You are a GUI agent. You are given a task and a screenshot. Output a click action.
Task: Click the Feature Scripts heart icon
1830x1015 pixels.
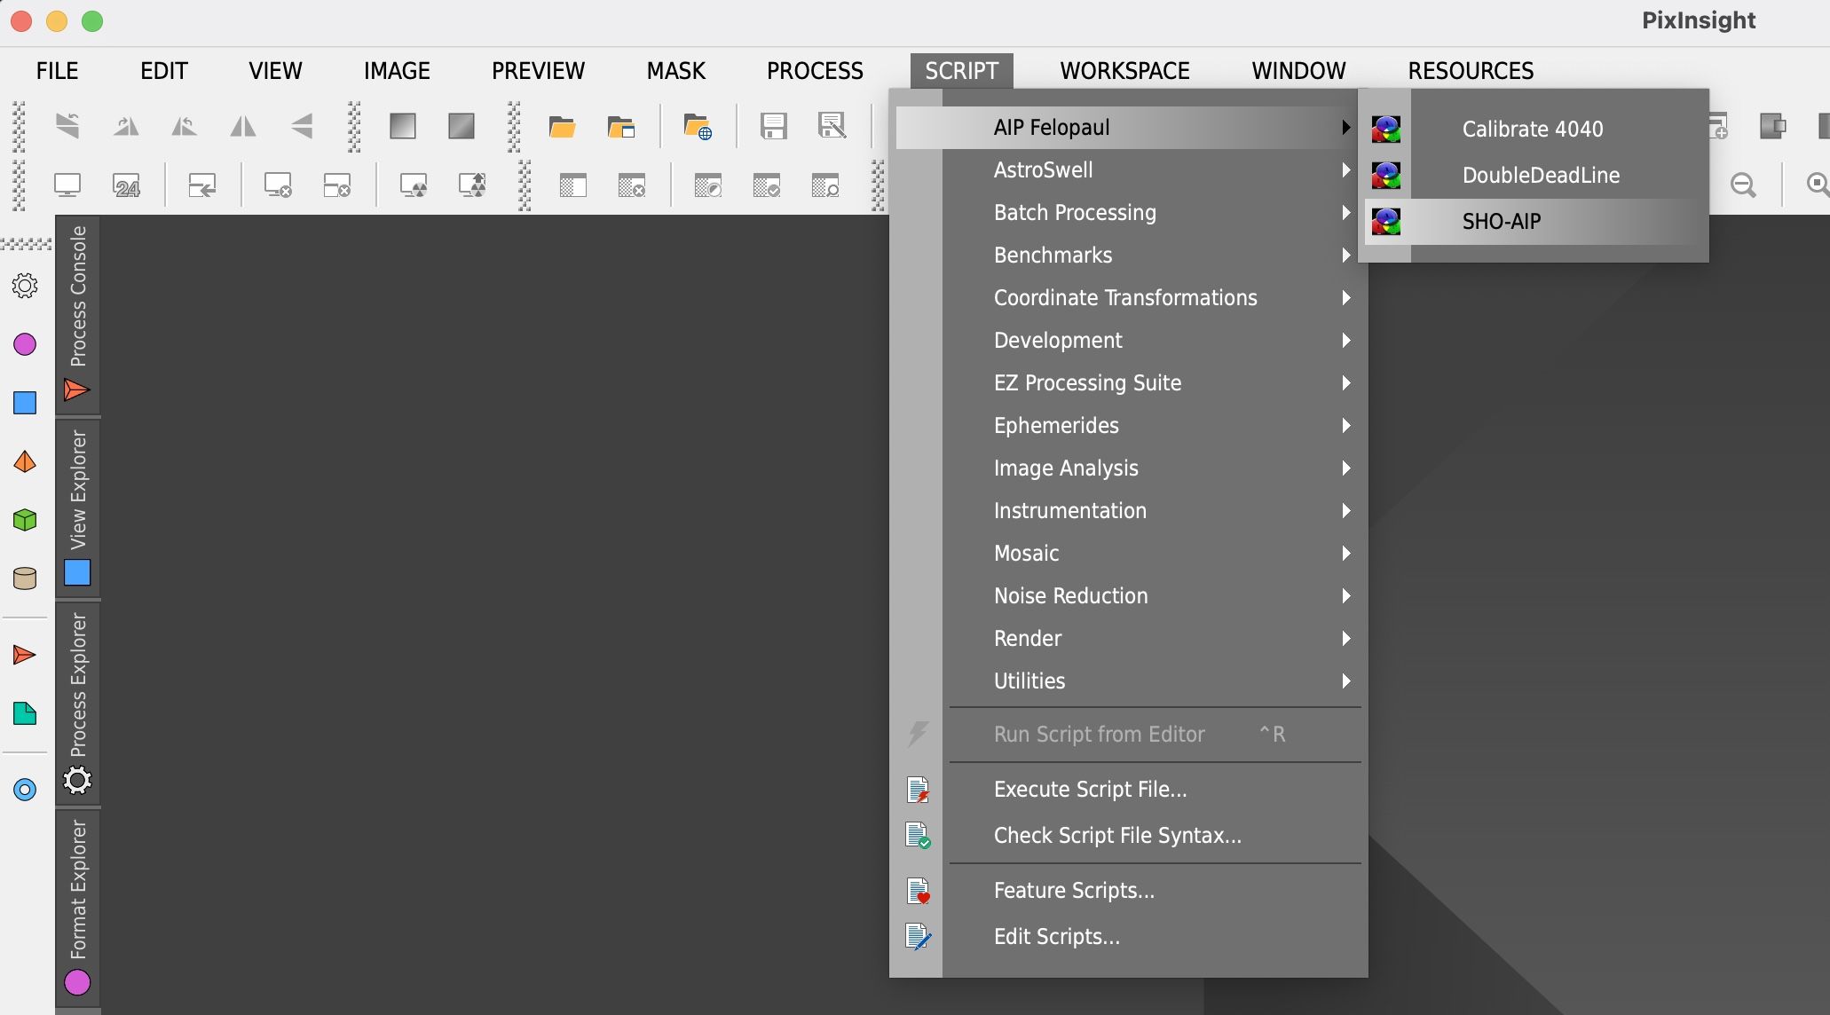(x=918, y=890)
